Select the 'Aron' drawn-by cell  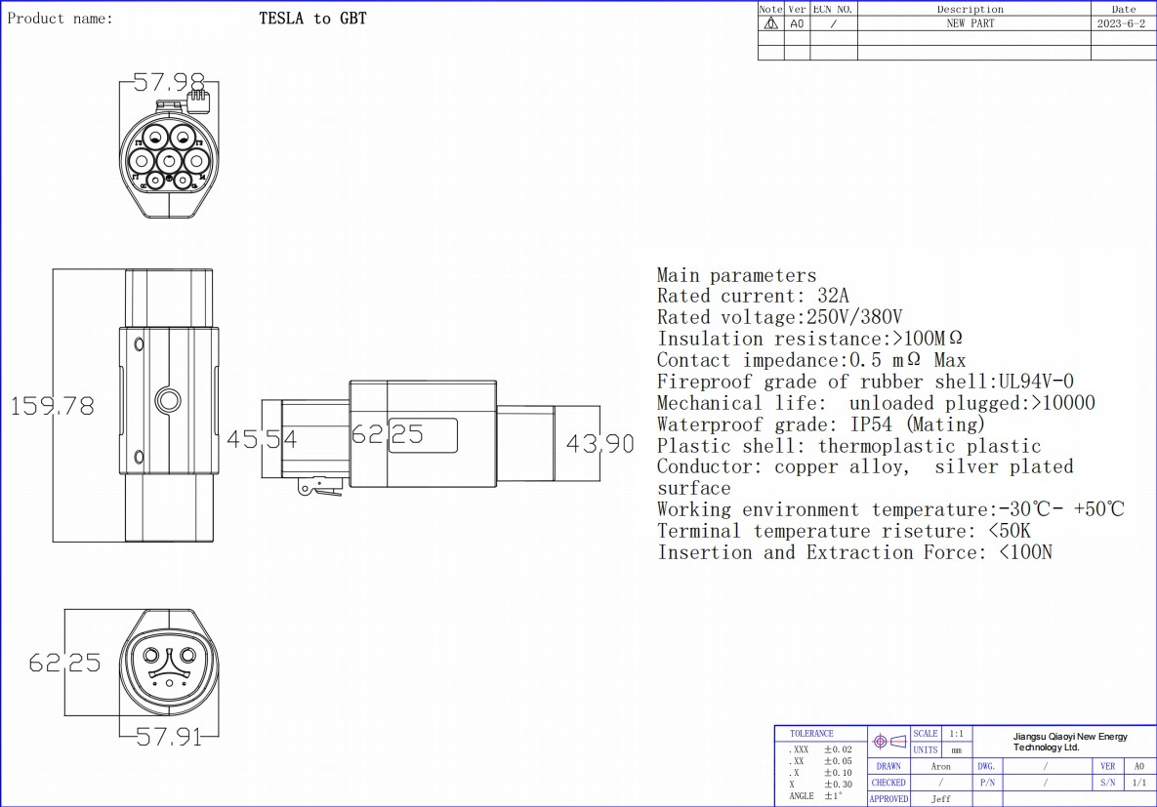pos(940,767)
